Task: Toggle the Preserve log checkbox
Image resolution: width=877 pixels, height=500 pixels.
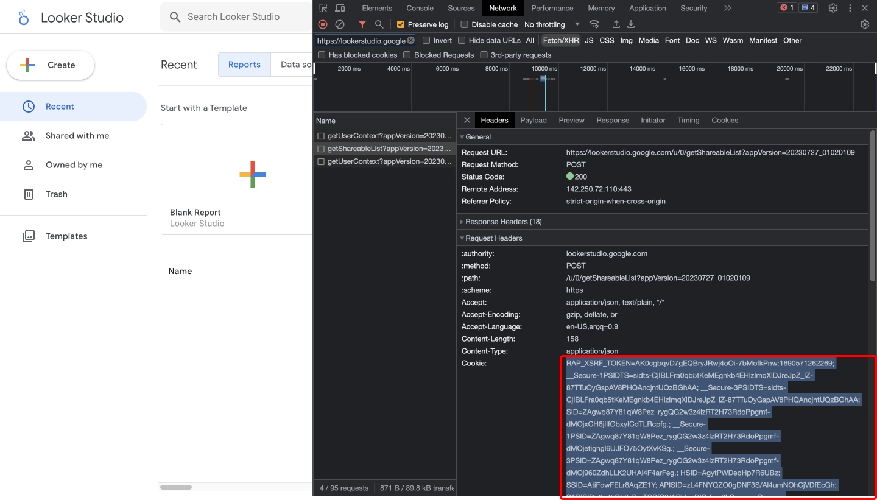Action: (400, 24)
